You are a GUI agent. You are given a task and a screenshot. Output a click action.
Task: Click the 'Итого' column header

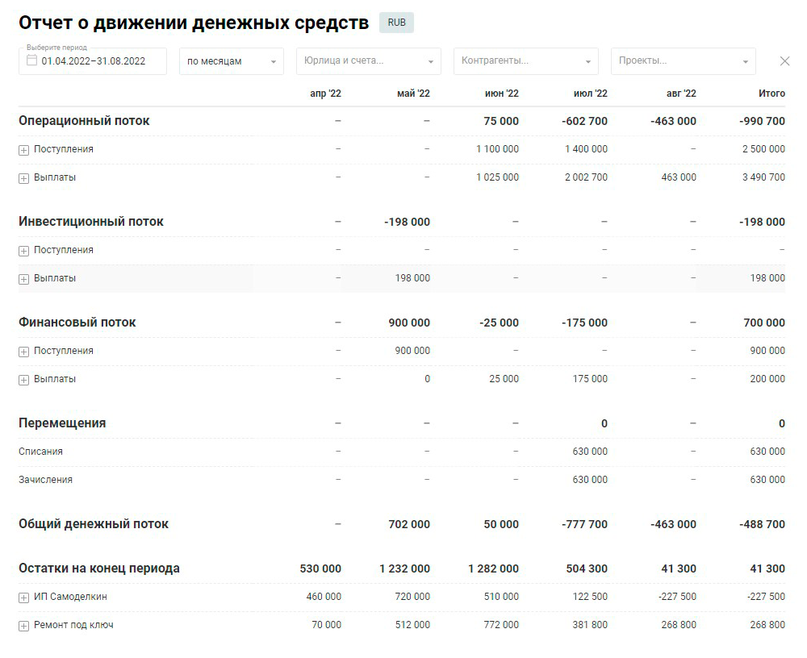(772, 94)
